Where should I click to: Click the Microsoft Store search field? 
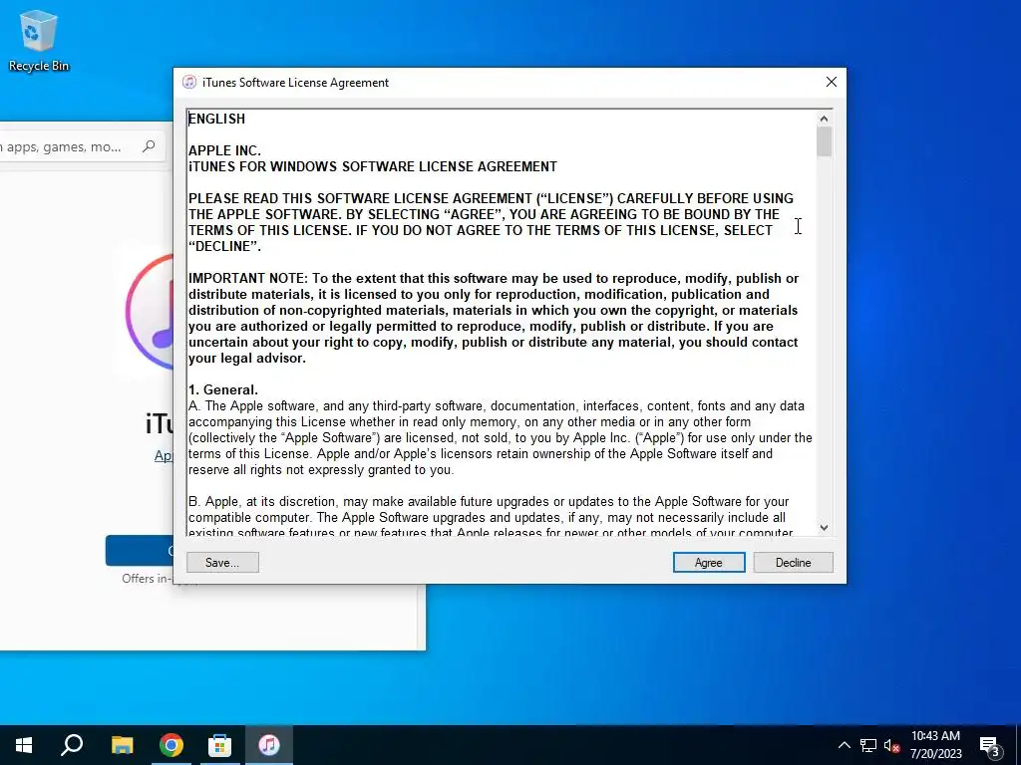coord(81,146)
